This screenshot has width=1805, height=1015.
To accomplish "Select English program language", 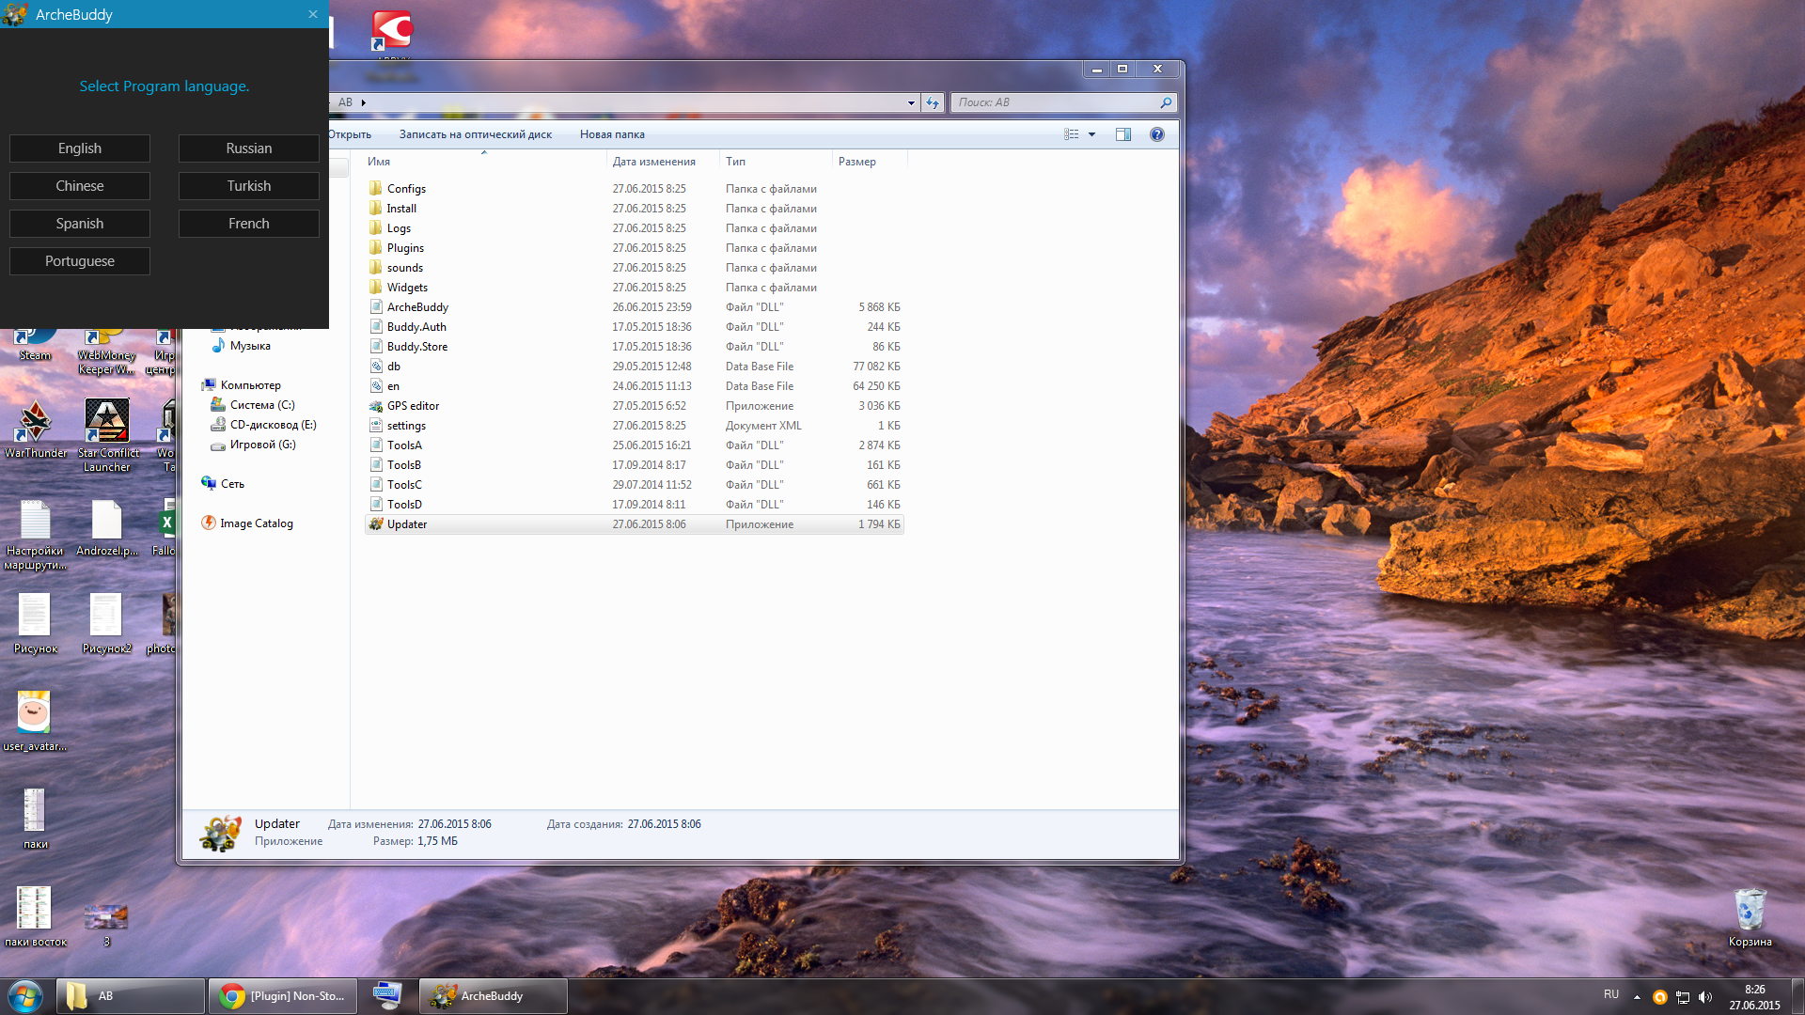I will pyautogui.click(x=80, y=148).
